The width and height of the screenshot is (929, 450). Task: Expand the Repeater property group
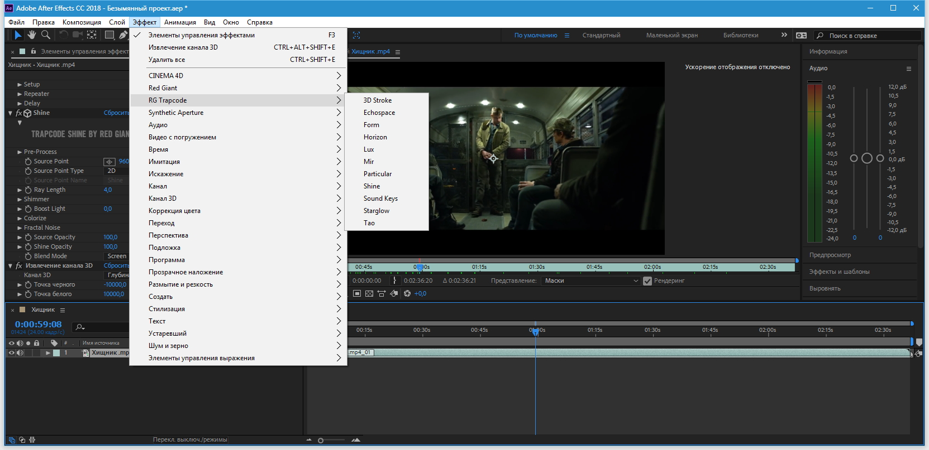pos(20,94)
